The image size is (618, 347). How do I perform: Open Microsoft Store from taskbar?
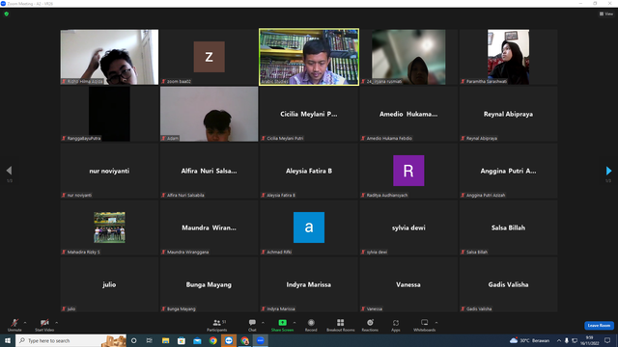pos(182,340)
